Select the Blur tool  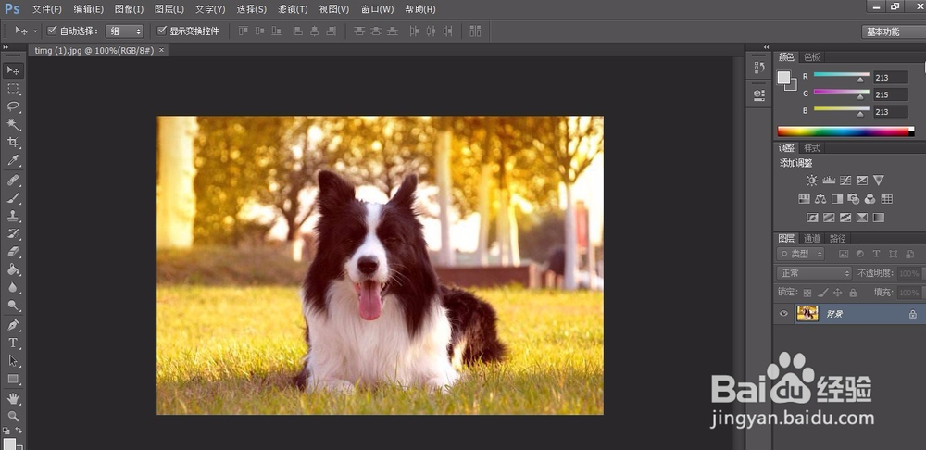[13, 287]
